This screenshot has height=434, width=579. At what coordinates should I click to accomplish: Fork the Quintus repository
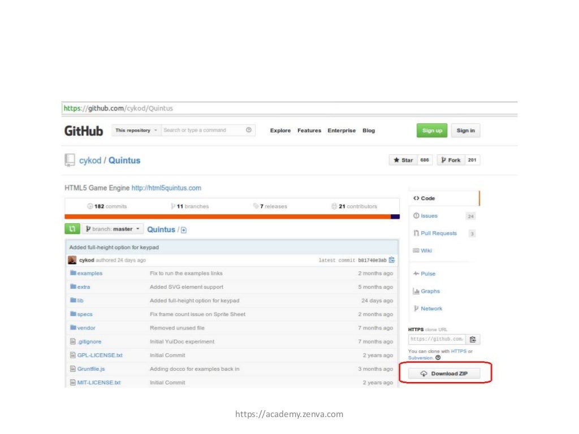pos(451,160)
